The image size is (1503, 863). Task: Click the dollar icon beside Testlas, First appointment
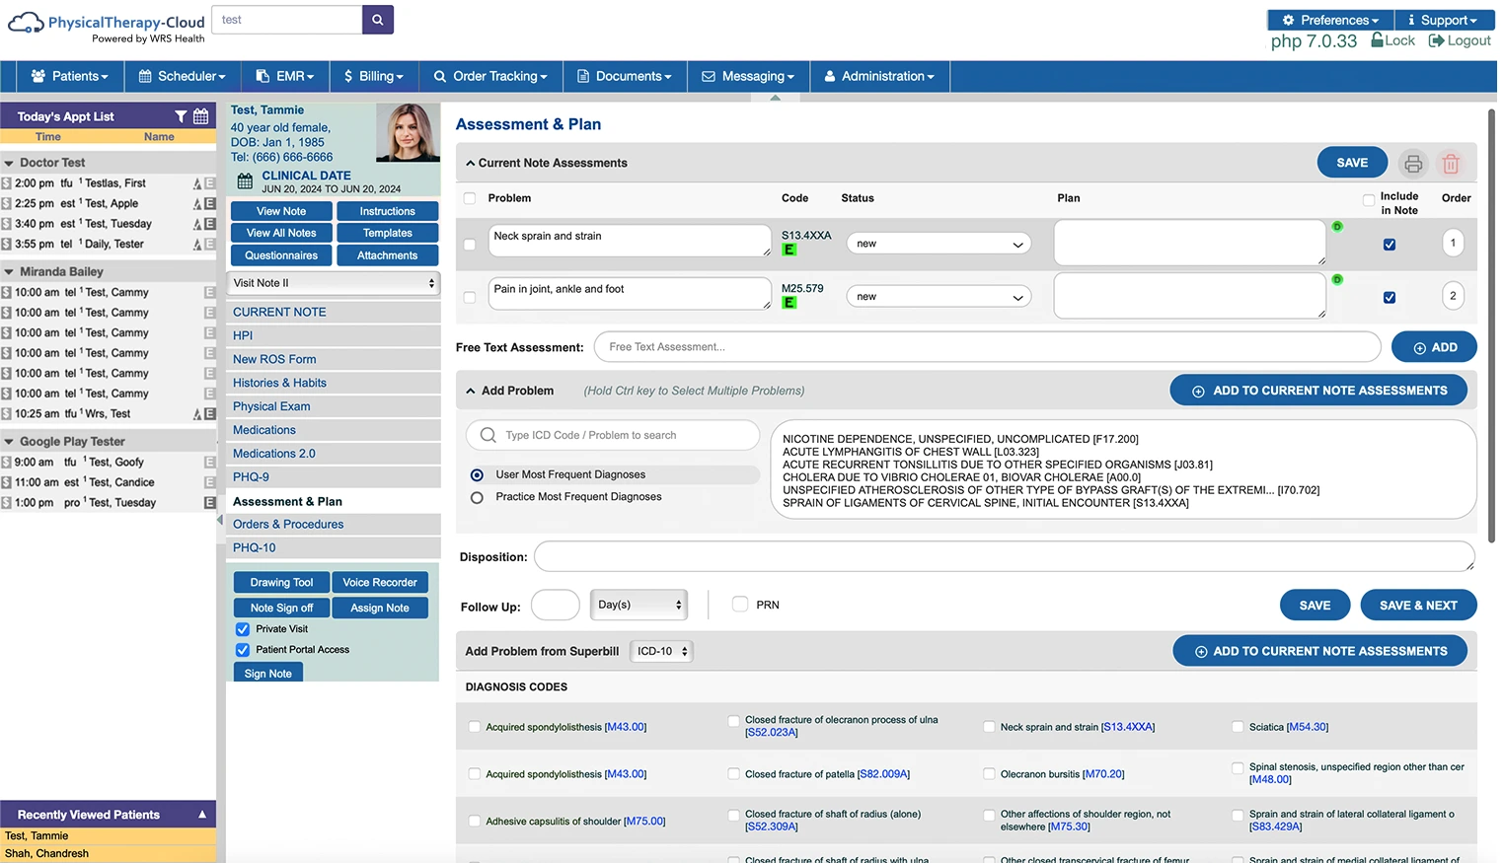(x=7, y=182)
